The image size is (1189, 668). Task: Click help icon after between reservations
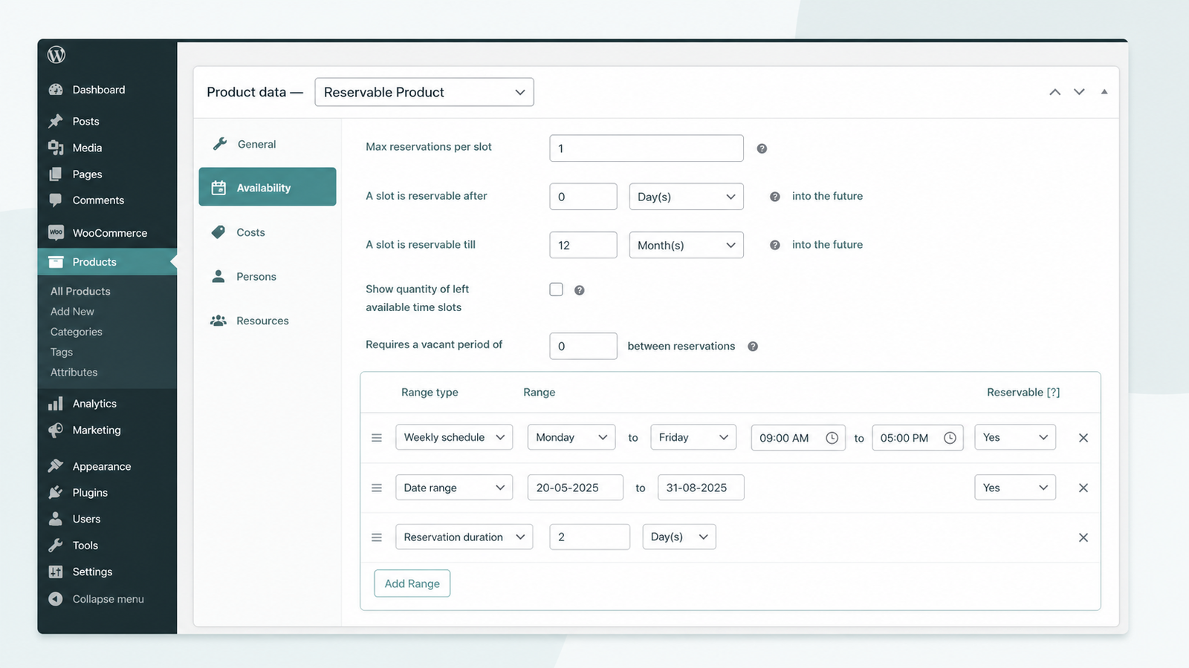(x=753, y=347)
